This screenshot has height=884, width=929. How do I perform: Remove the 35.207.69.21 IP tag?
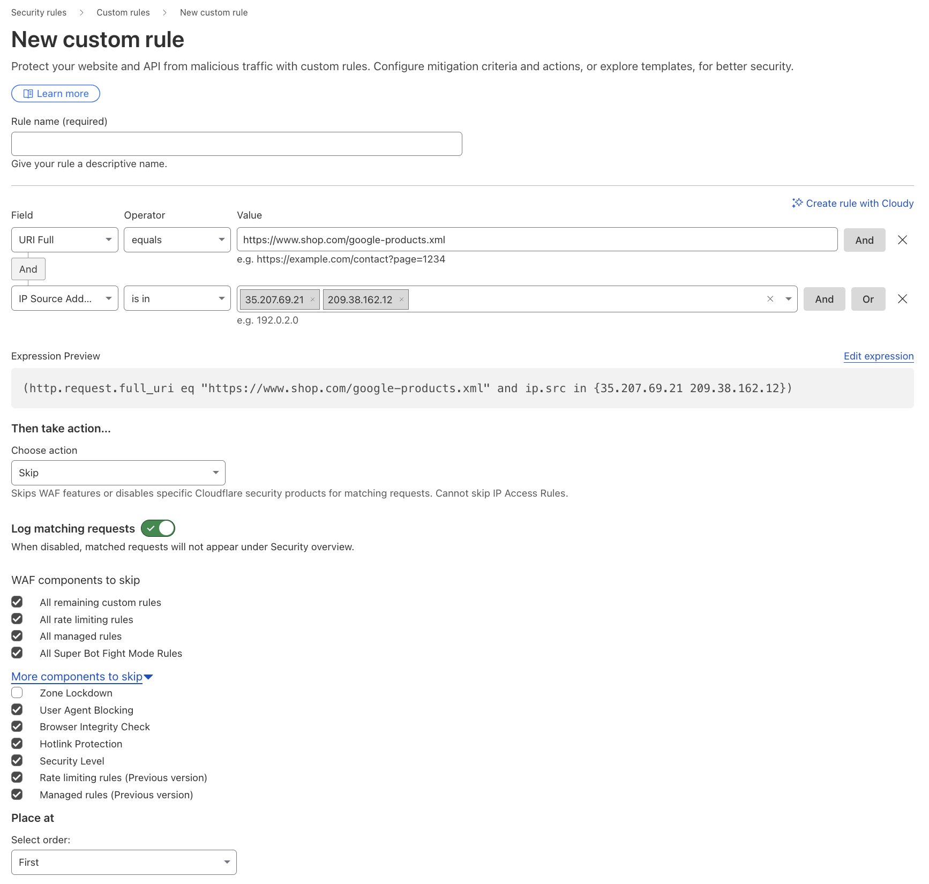click(312, 299)
